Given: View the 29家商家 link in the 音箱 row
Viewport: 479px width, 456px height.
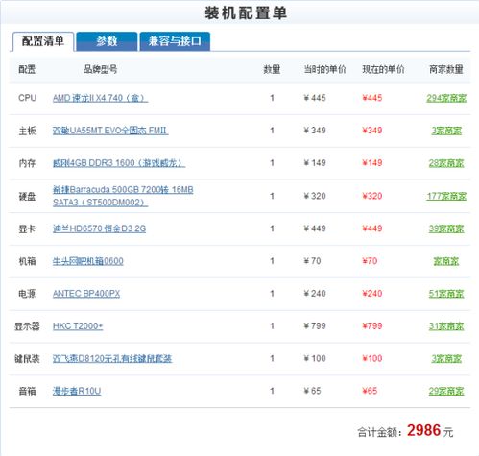Looking at the screenshot, I should point(446,391).
